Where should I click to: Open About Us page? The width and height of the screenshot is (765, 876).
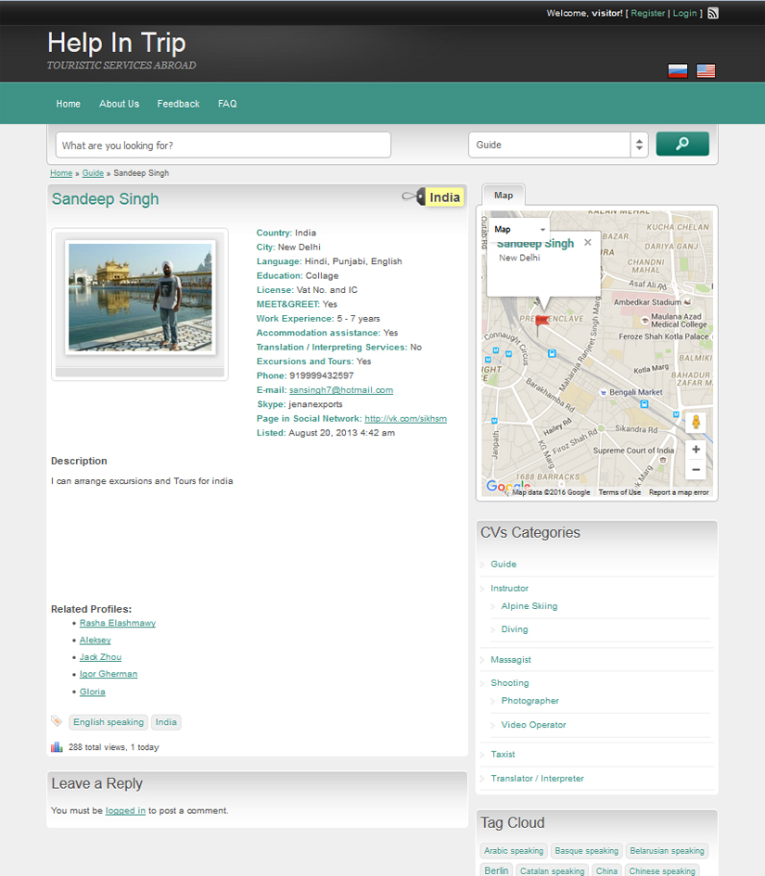(119, 104)
